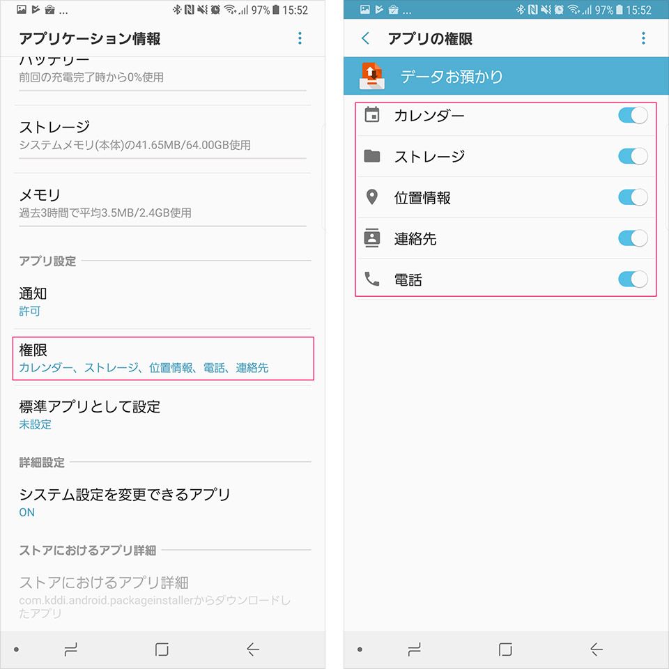Tap the 連絡先 permission label

(x=415, y=238)
